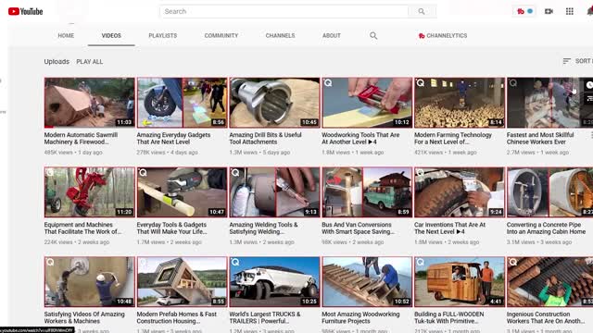Select the VIDEOS tab

coord(111,35)
